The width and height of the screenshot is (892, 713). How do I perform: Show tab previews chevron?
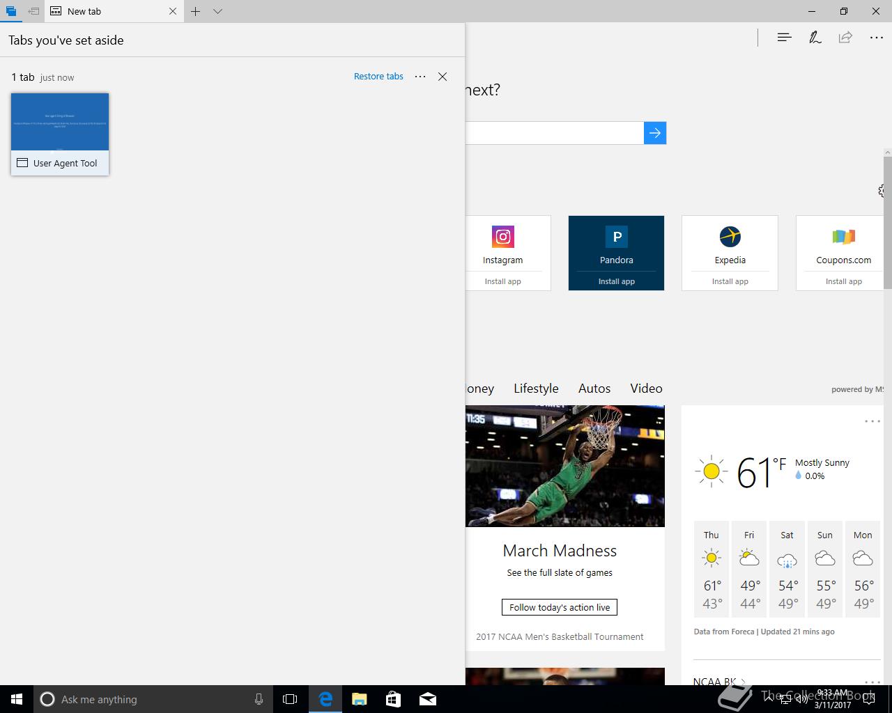coord(217,11)
